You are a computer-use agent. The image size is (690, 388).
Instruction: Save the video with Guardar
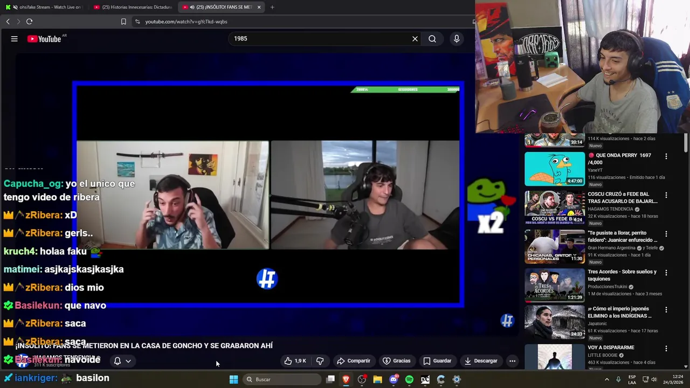pos(437,361)
